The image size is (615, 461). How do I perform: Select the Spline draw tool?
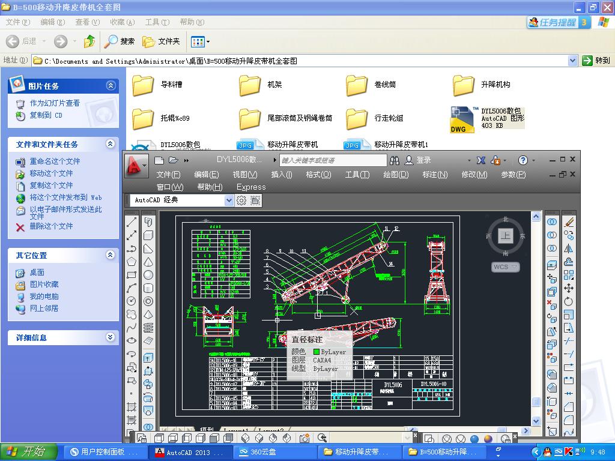[132, 327]
